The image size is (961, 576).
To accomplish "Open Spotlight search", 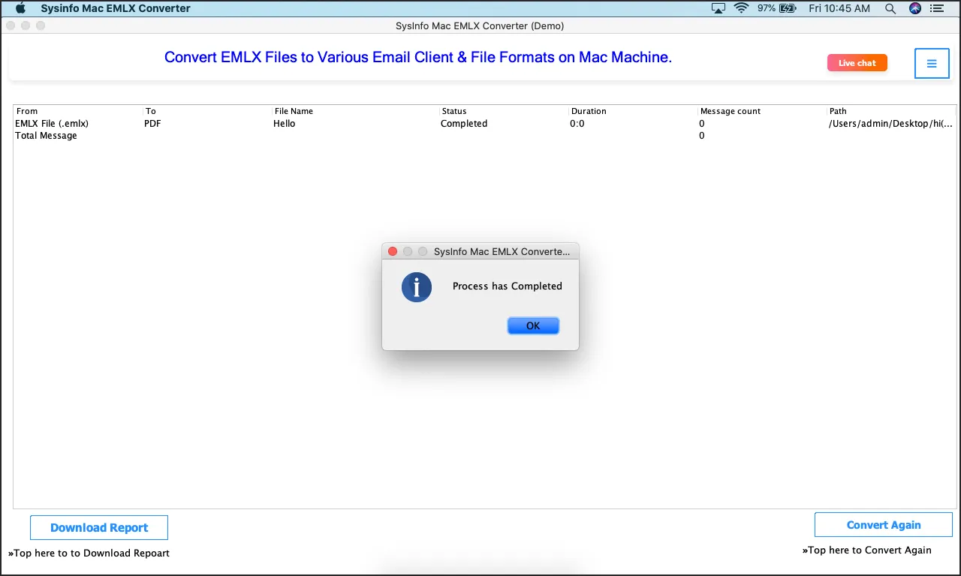I will (890, 8).
